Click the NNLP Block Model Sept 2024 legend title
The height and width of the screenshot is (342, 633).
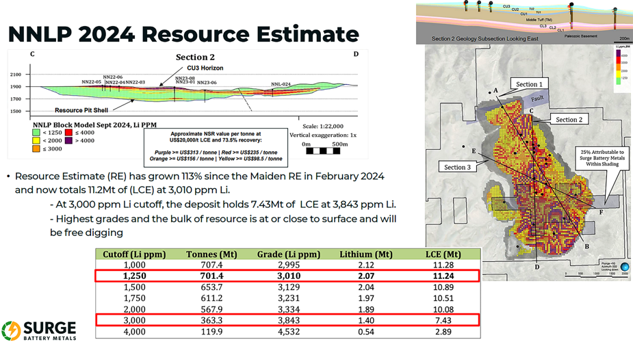94,124
